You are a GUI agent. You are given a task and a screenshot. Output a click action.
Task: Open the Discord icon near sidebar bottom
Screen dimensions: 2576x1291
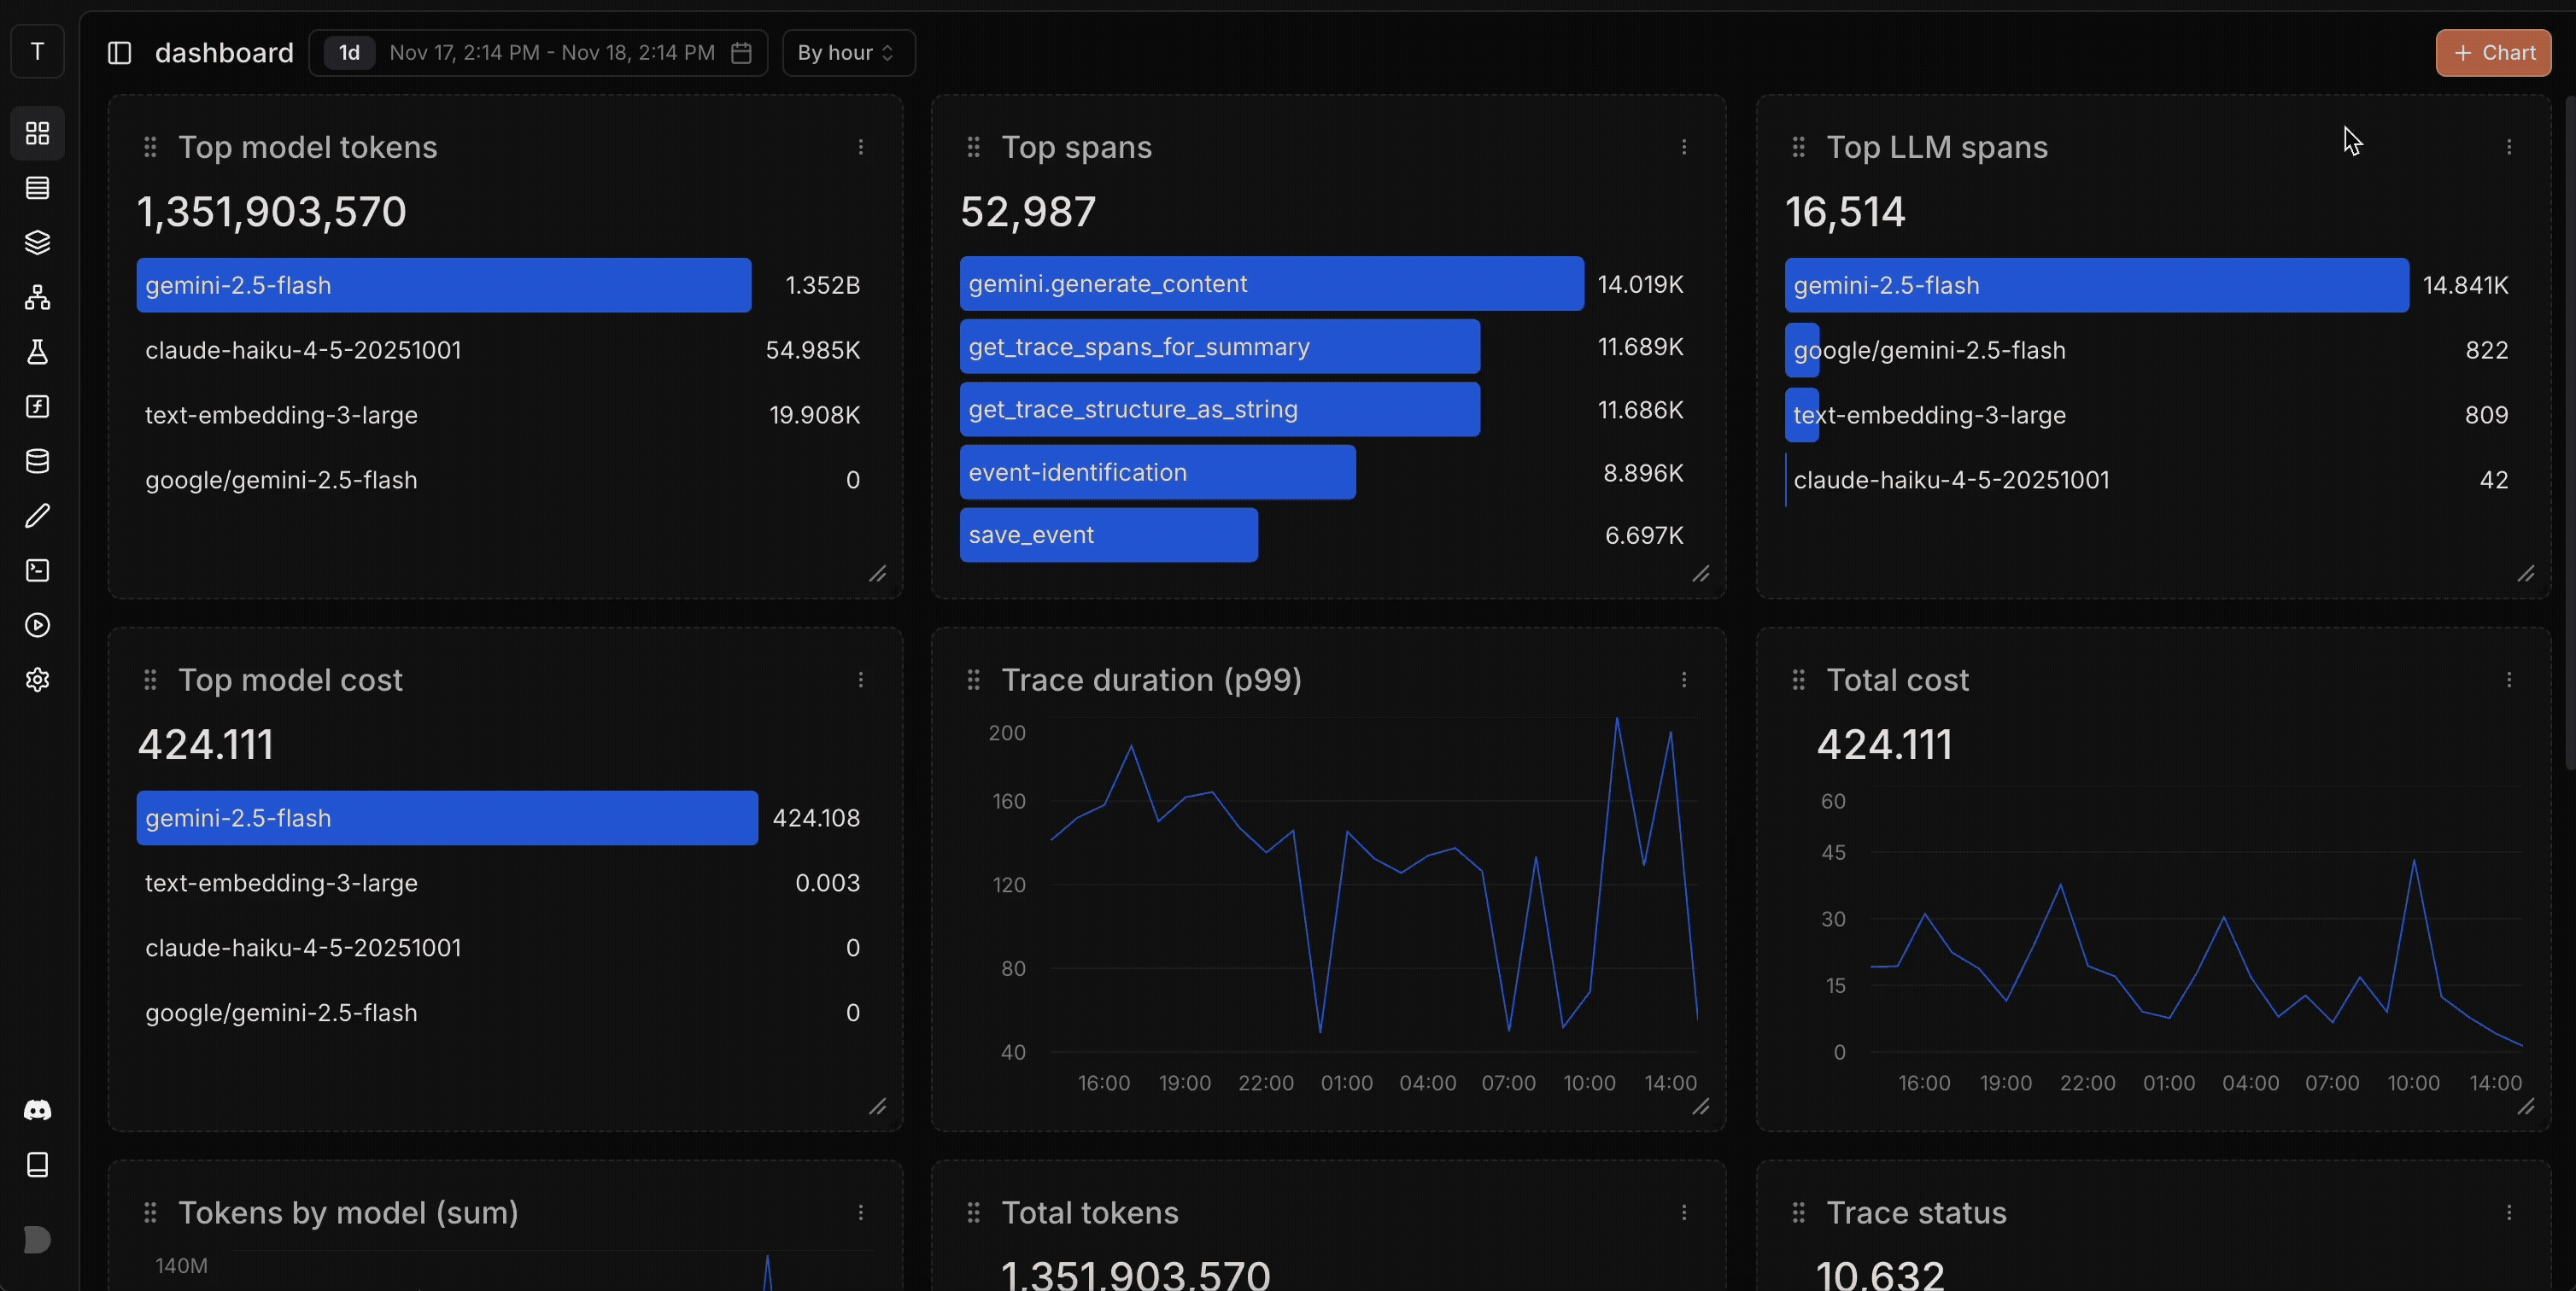click(x=37, y=1110)
